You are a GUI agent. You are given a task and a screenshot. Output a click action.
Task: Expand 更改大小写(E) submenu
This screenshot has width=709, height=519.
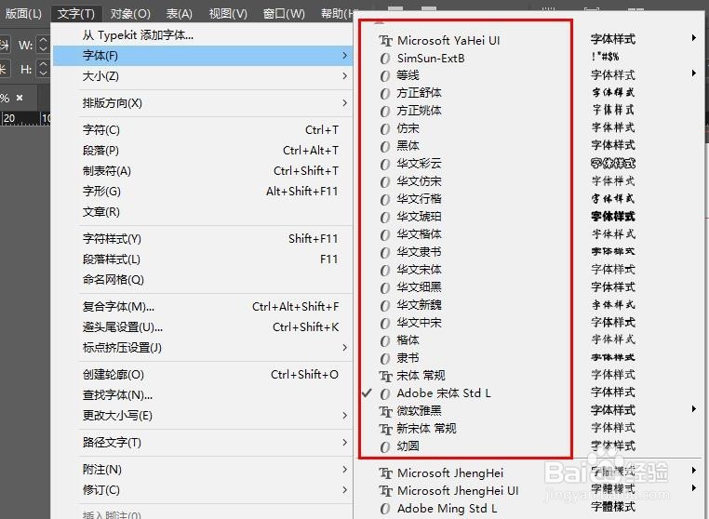(x=202, y=415)
